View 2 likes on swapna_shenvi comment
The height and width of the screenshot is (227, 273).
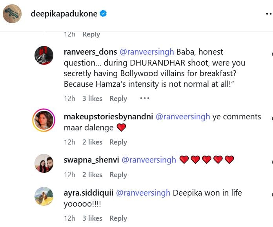tap(92, 175)
